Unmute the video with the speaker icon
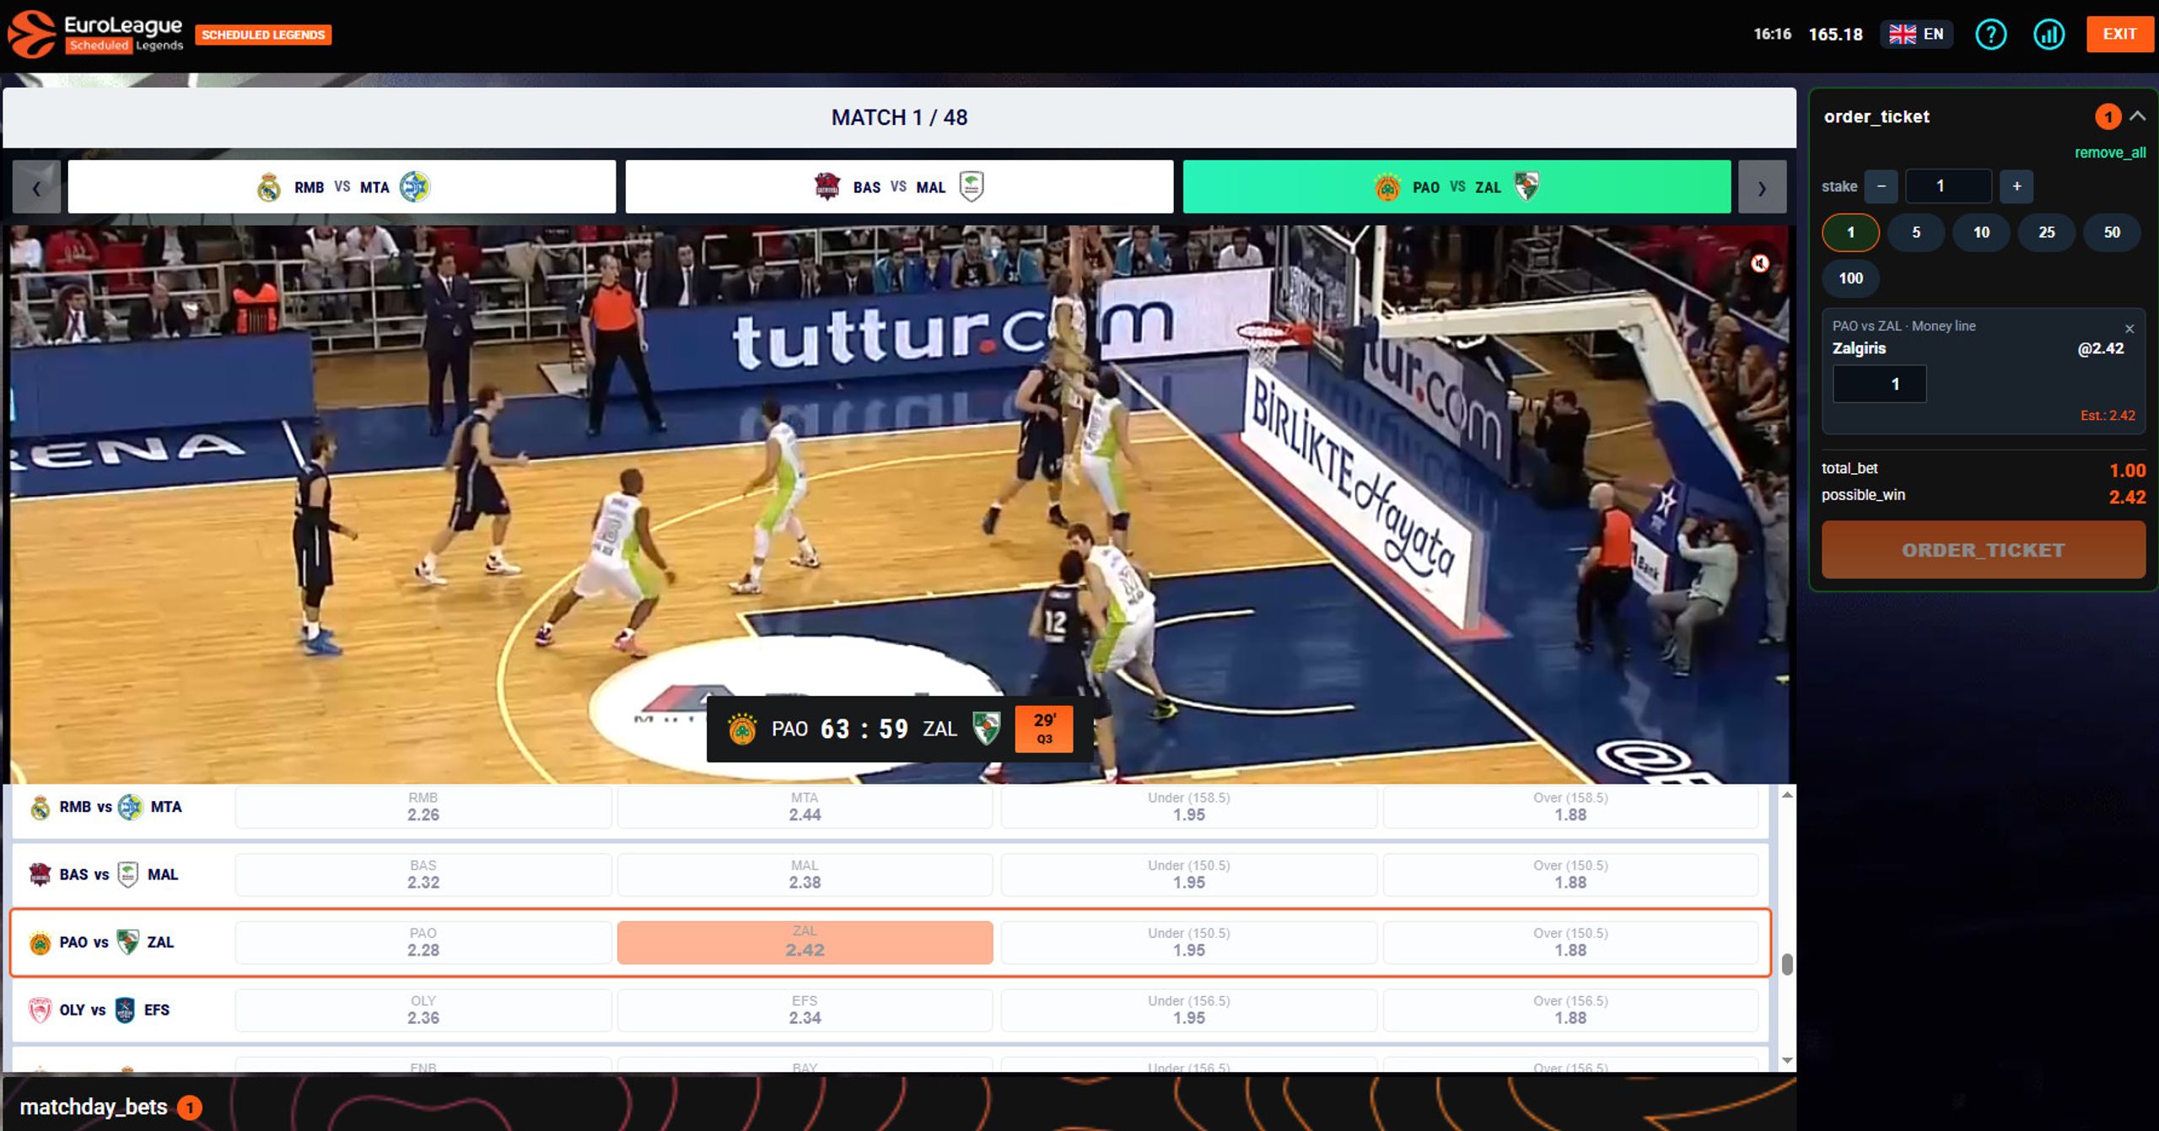Screen dimensions: 2159x1131 click(x=1759, y=264)
